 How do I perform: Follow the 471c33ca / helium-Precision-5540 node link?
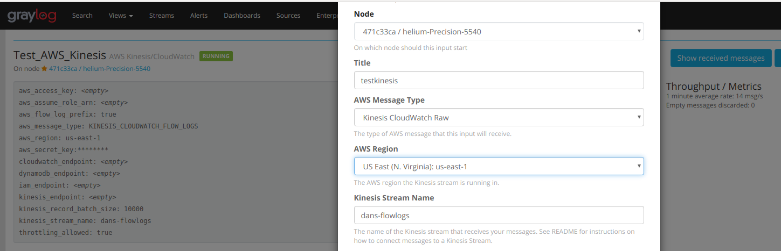pyautogui.click(x=100, y=69)
